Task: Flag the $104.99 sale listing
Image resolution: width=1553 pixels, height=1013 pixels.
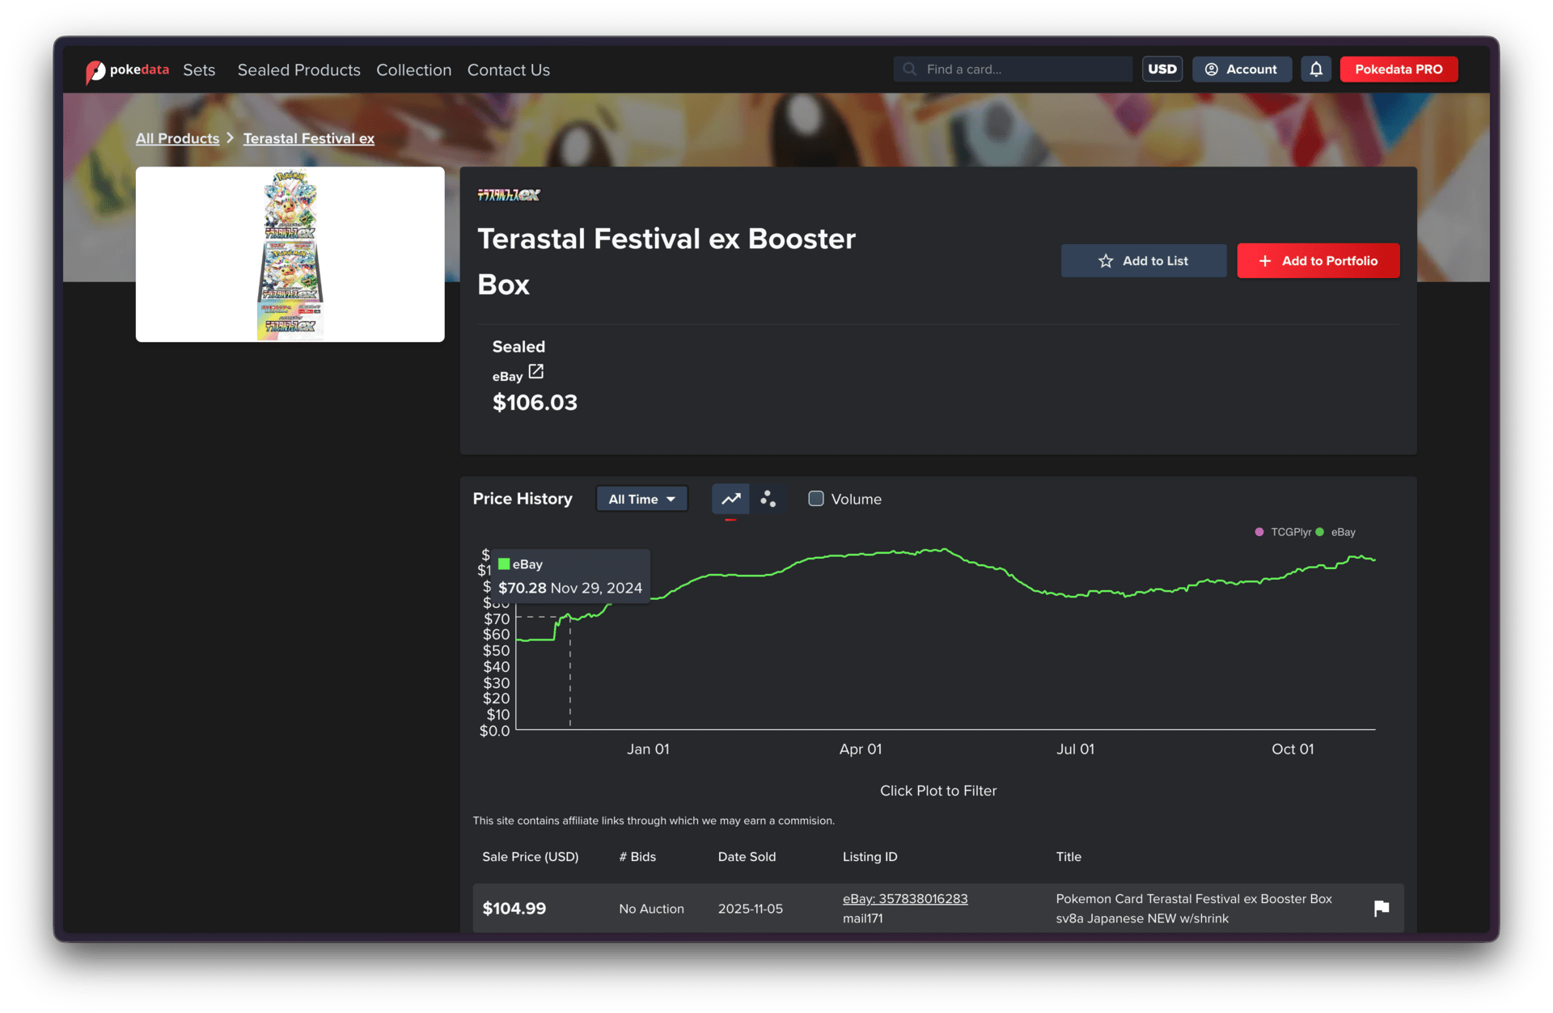Action: [1381, 908]
